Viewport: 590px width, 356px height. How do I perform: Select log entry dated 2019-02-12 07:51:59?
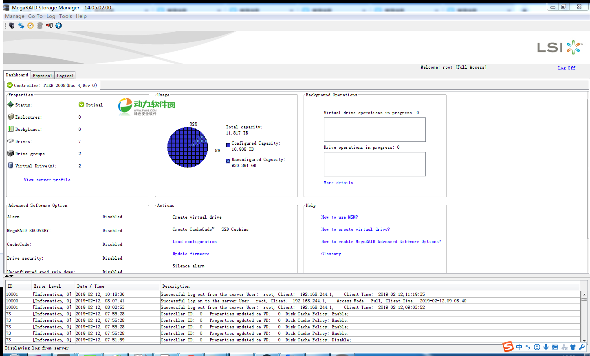pyautogui.click(x=293, y=340)
